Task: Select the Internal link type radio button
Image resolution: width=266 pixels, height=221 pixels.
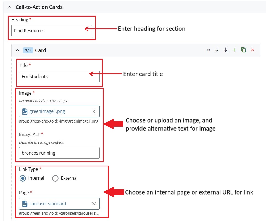Action: 23,178
